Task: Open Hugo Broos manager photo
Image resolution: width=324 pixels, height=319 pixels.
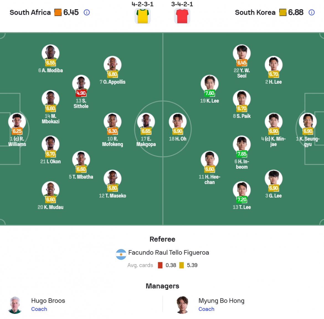Action: click(x=15, y=305)
